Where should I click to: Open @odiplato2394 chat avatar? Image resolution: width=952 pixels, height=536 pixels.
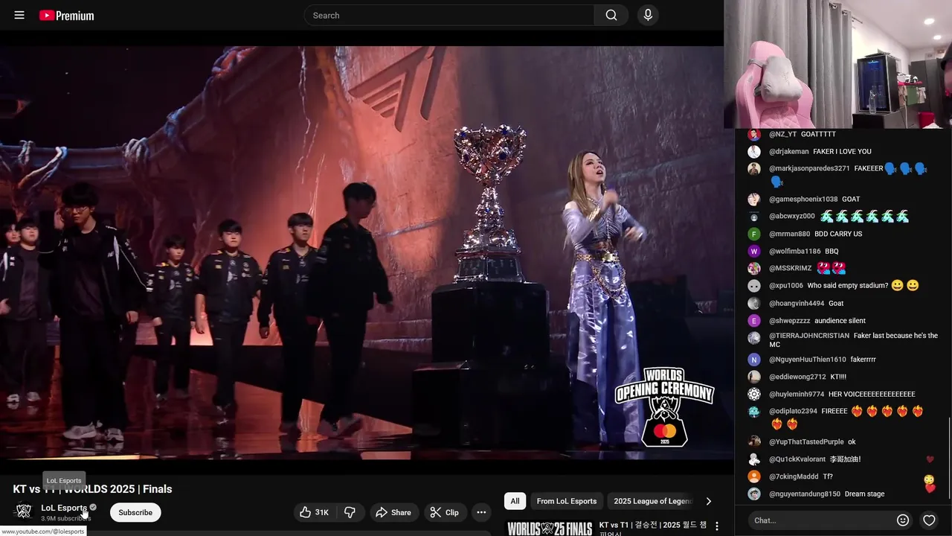click(x=754, y=412)
